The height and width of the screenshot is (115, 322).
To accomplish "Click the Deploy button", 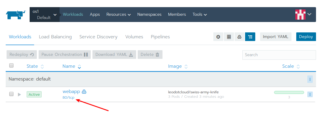I will 306,37.
